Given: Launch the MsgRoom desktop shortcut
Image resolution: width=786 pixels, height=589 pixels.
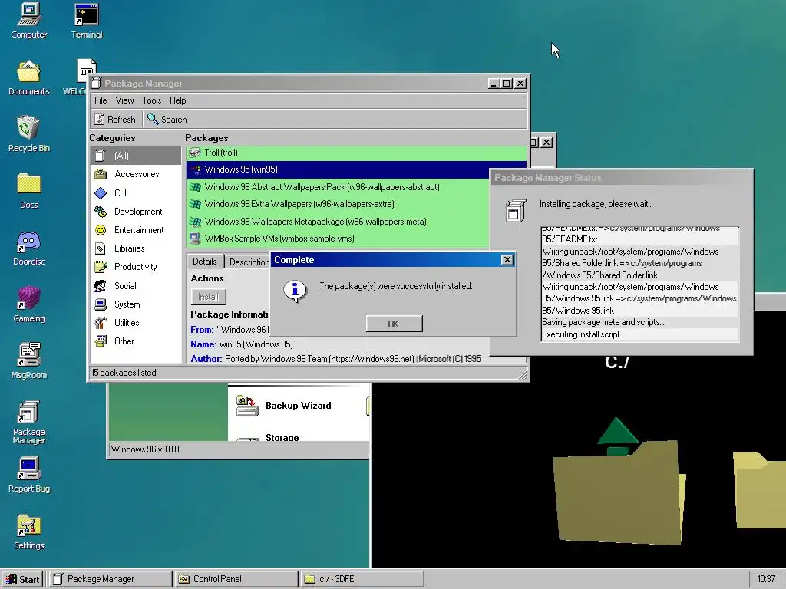Looking at the screenshot, I should [28, 361].
